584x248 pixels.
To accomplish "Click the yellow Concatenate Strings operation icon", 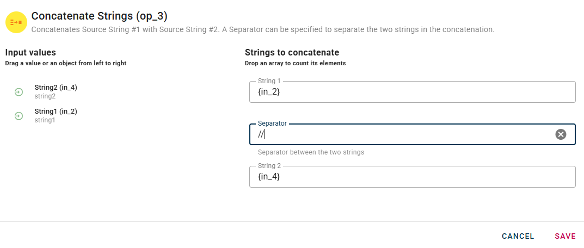I will coord(16,22).
